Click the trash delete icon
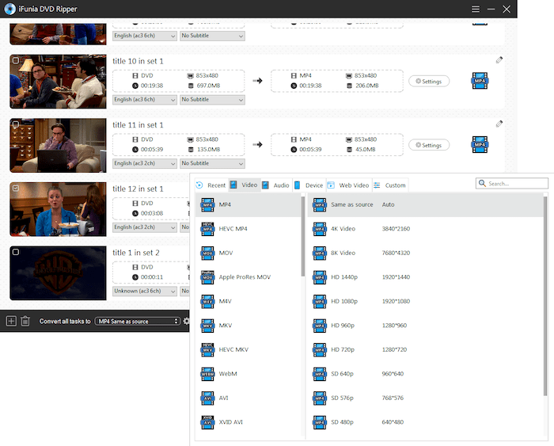 point(25,321)
